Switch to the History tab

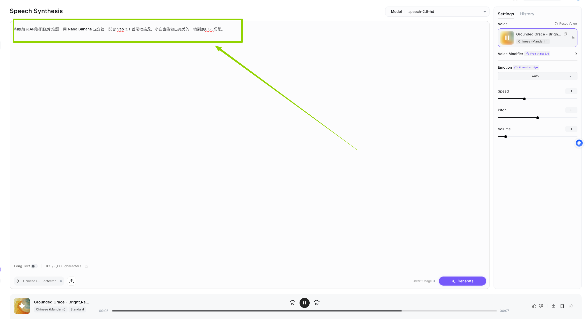coord(527,14)
